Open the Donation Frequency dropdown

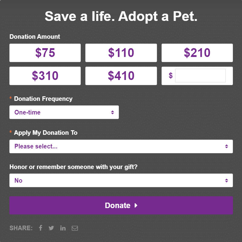(64, 112)
